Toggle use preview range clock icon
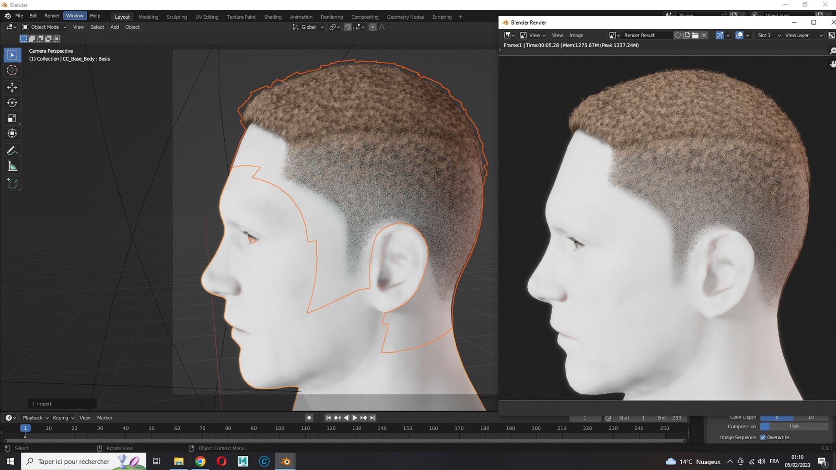This screenshot has height=470, width=836. click(608, 418)
